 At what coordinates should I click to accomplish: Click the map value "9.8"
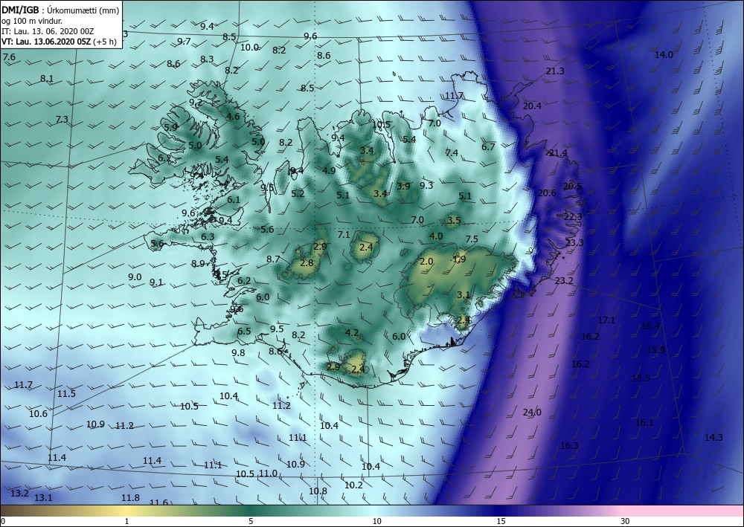tap(238, 352)
